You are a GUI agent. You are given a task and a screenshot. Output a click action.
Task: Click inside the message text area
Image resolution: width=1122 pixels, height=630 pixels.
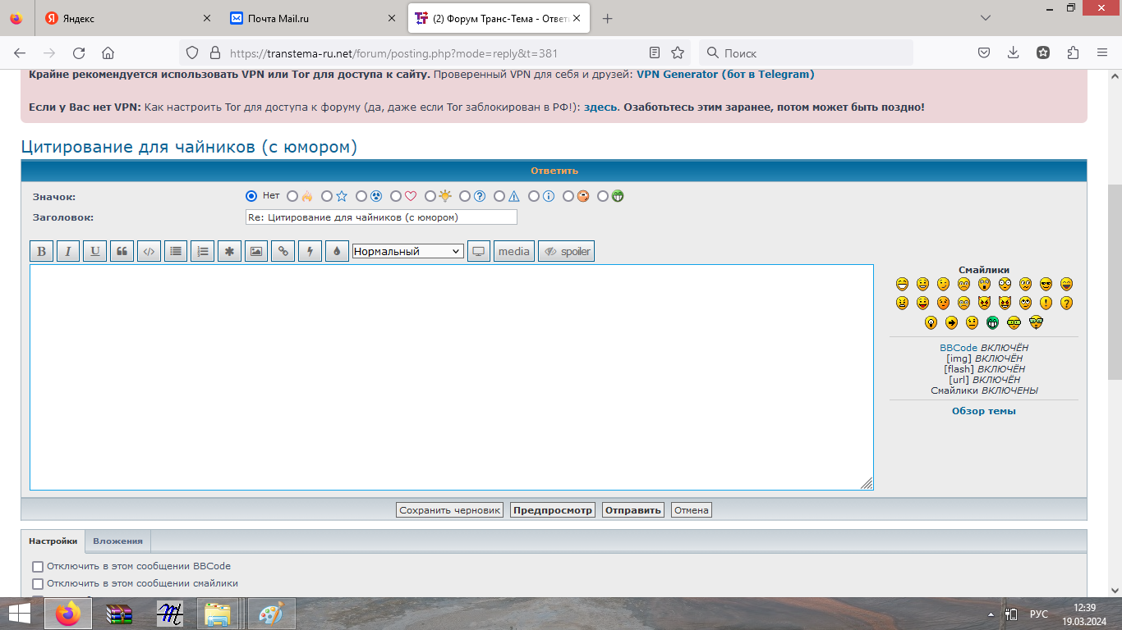coord(452,377)
